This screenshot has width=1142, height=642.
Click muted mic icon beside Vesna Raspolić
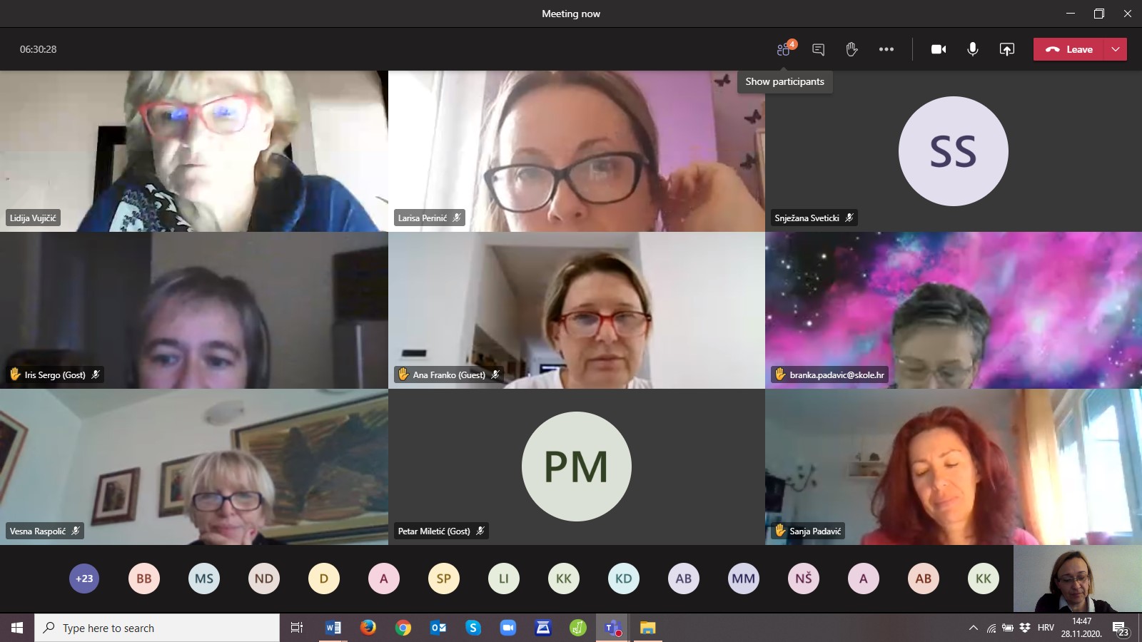pos(76,531)
